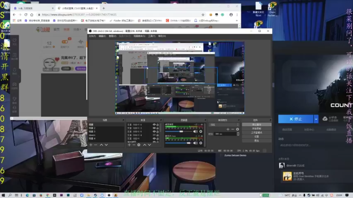Open microphone/Aux settings gear in mixer
The height and width of the screenshot is (198, 353).
[201, 143]
